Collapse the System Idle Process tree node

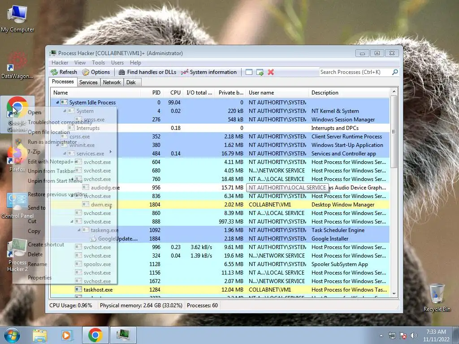[57, 103]
